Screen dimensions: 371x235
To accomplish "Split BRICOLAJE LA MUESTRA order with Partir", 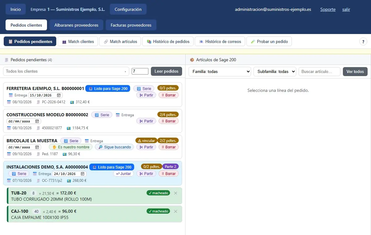I will (x=146, y=147).
